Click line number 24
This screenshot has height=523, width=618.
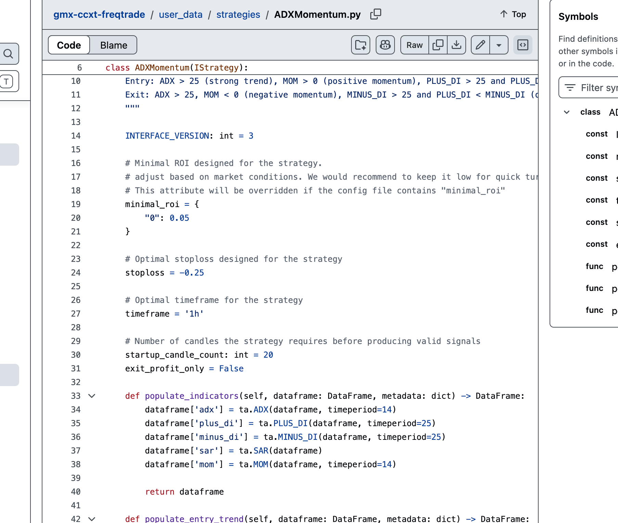click(76, 273)
